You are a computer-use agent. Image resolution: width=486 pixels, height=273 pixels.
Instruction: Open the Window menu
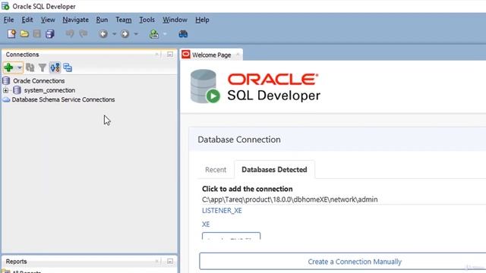tap(175, 20)
